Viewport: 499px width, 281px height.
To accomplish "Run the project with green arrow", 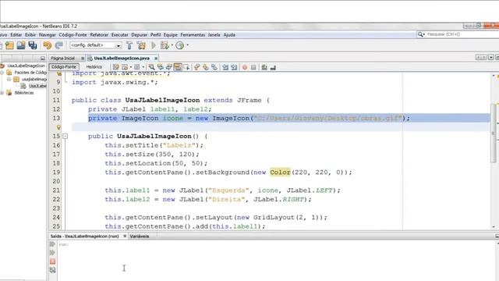I will tap(154, 45).
